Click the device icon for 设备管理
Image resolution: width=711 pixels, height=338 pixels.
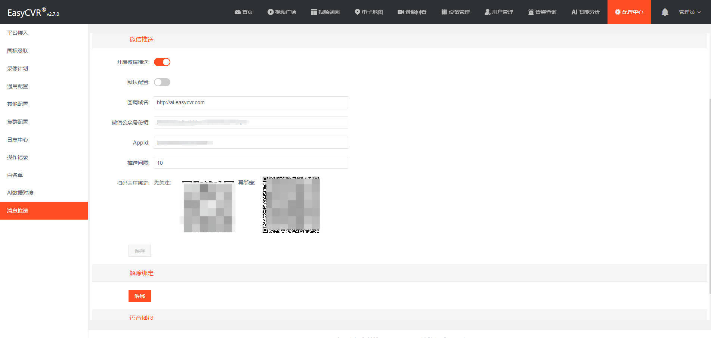click(444, 12)
